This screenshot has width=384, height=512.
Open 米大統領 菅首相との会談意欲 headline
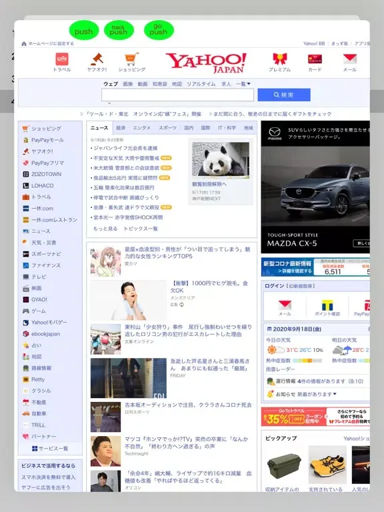[x=127, y=168]
